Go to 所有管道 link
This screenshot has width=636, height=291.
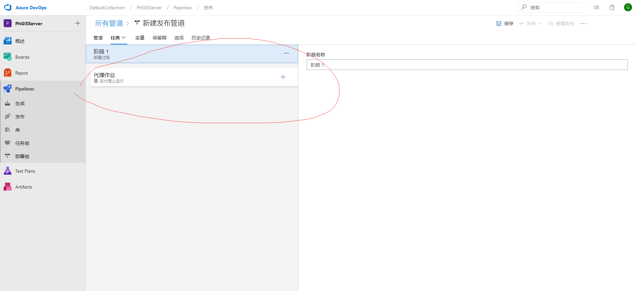(109, 23)
